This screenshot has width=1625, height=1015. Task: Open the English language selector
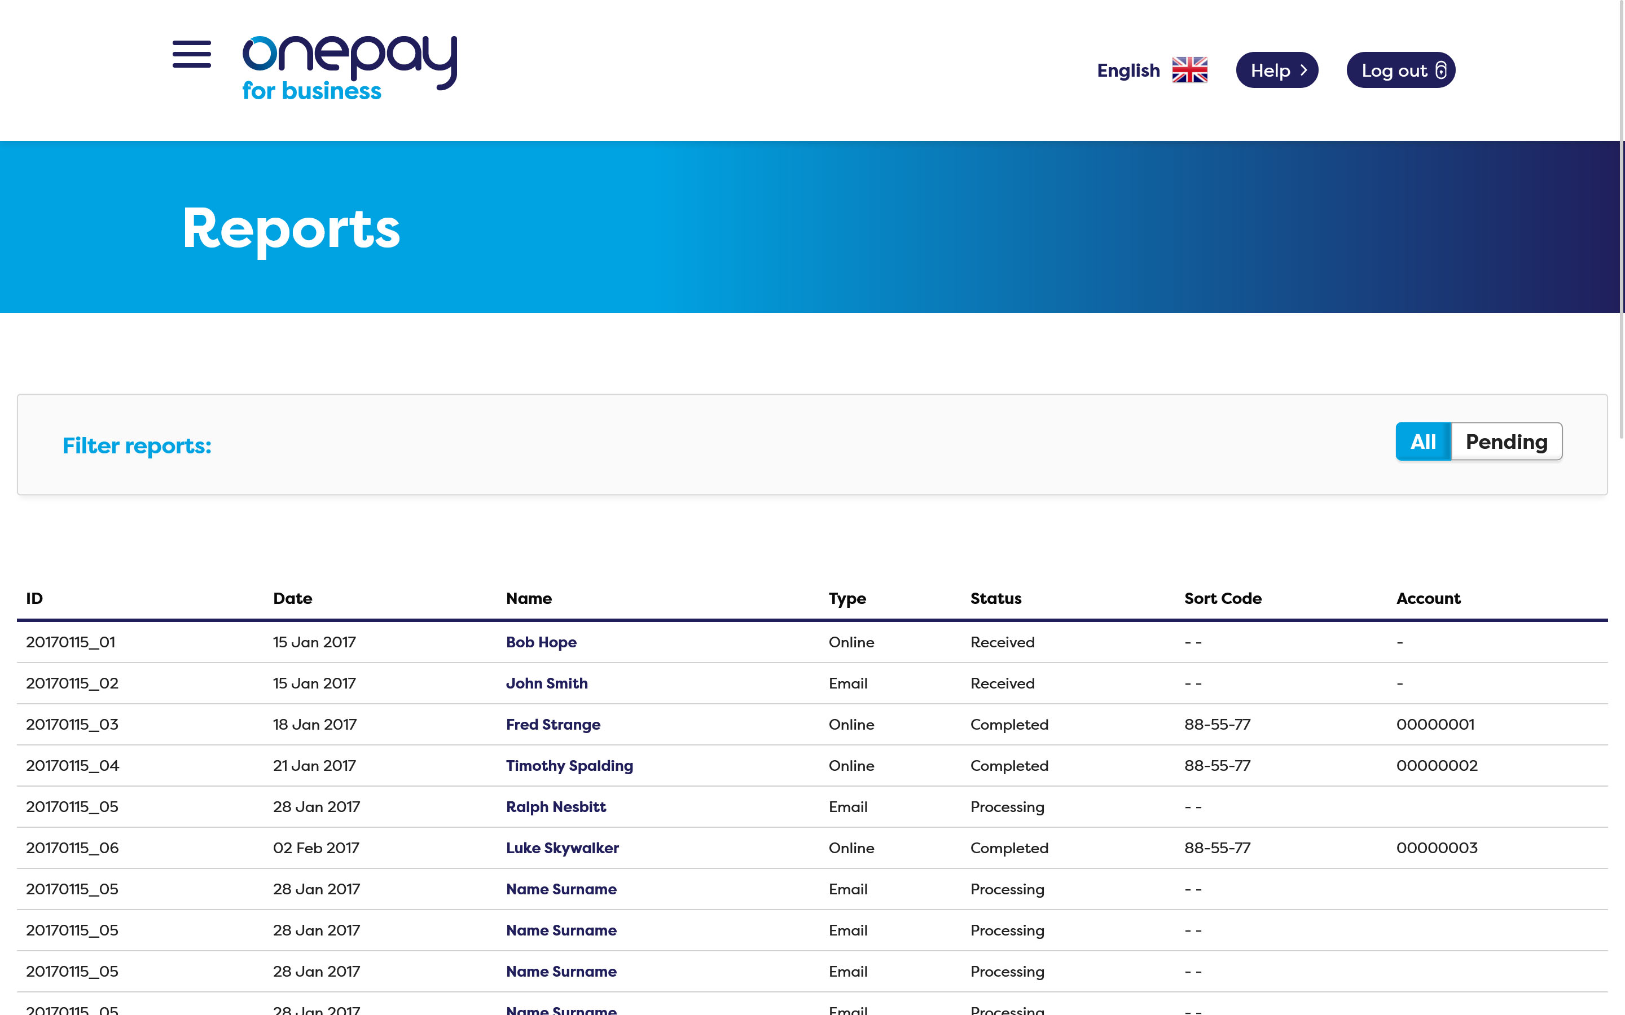click(x=1128, y=70)
